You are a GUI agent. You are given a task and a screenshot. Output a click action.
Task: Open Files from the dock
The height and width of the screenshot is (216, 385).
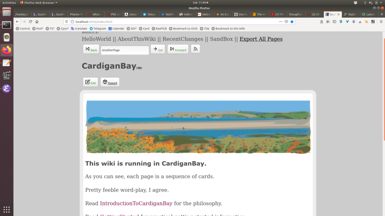[x=7, y=12]
